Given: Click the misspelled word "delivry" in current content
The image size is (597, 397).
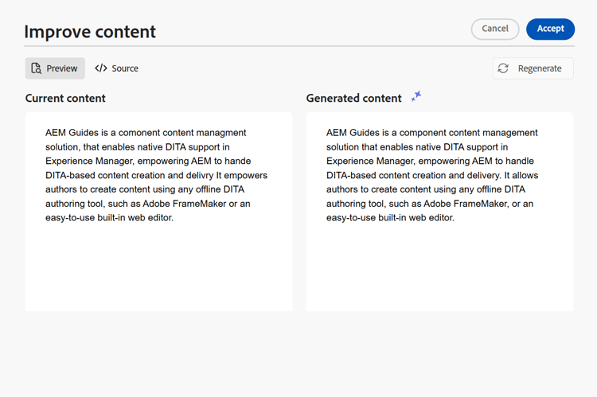Looking at the screenshot, I should point(195,175).
